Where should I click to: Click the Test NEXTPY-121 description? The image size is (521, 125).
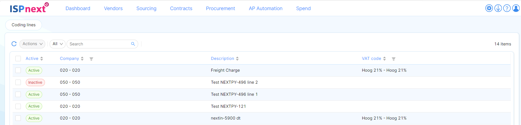point(228,106)
